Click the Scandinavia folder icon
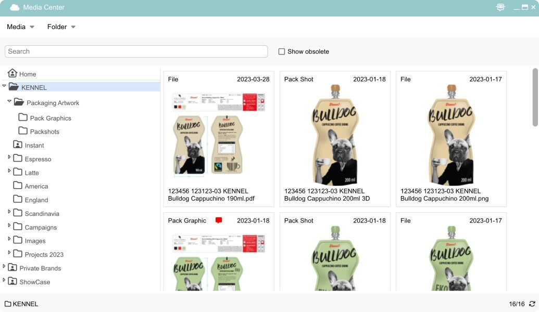The height and width of the screenshot is (312, 539). coord(18,213)
